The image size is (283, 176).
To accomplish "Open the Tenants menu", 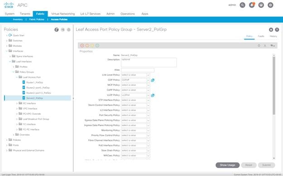I will pyautogui.click(x=25, y=14).
